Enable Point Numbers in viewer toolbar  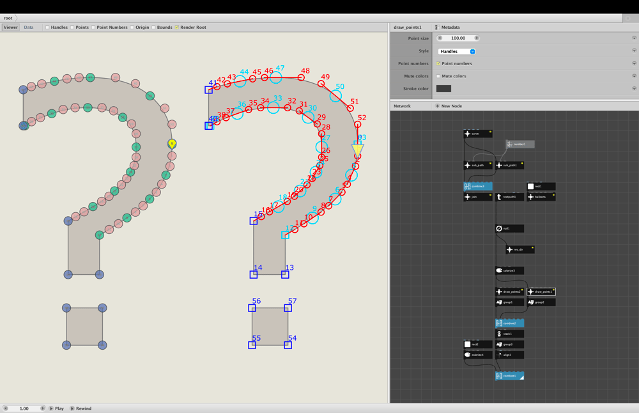click(x=93, y=27)
